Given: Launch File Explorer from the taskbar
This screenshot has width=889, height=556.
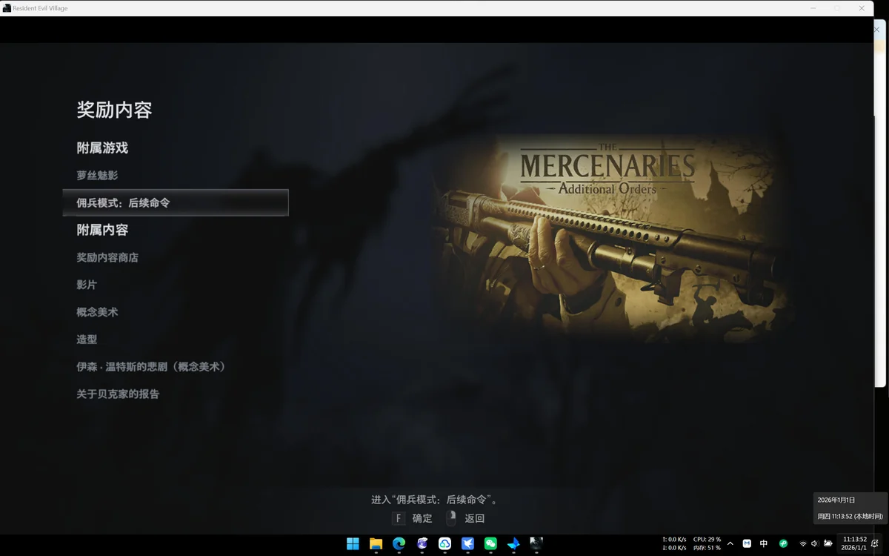Looking at the screenshot, I should [x=376, y=543].
